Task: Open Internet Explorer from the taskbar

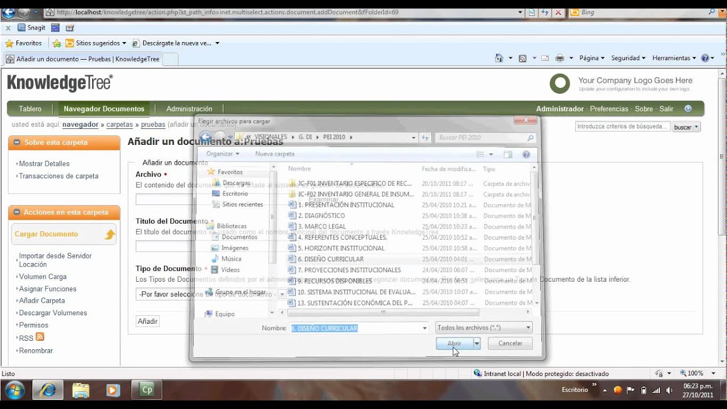Action: point(47,390)
